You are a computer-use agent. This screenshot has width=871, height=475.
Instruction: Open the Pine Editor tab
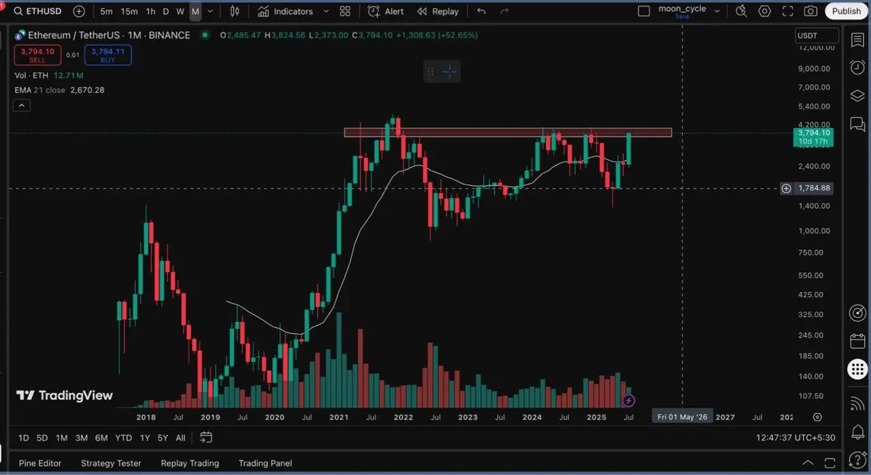[x=40, y=463]
